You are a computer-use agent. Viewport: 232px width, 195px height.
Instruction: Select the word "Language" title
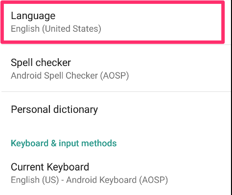click(33, 16)
